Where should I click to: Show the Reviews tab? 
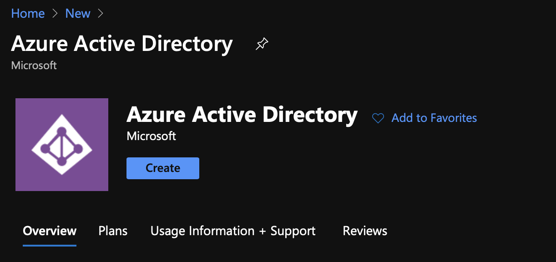(365, 231)
